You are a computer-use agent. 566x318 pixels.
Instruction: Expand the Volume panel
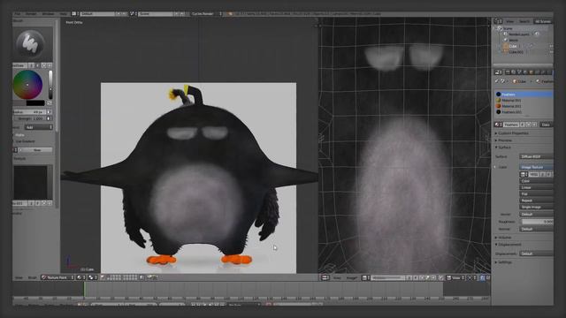point(504,238)
